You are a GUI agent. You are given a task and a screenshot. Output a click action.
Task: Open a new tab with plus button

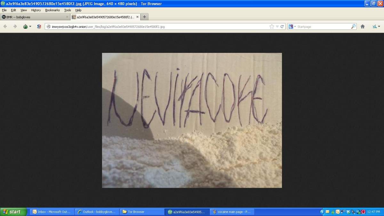144,17
